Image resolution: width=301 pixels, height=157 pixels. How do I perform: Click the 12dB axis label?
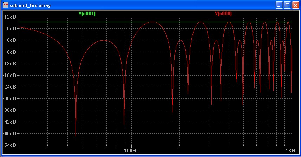click(11, 17)
